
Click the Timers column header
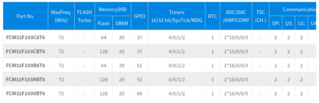[x=177, y=16]
